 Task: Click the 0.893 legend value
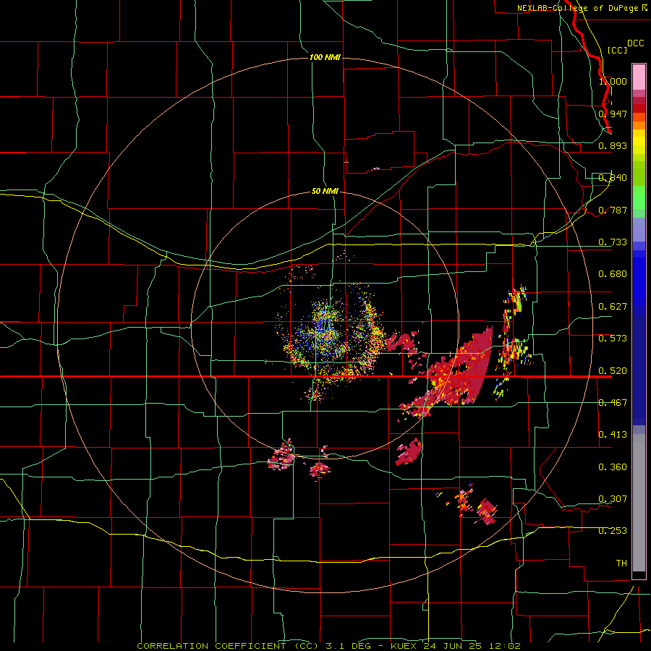tap(613, 145)
